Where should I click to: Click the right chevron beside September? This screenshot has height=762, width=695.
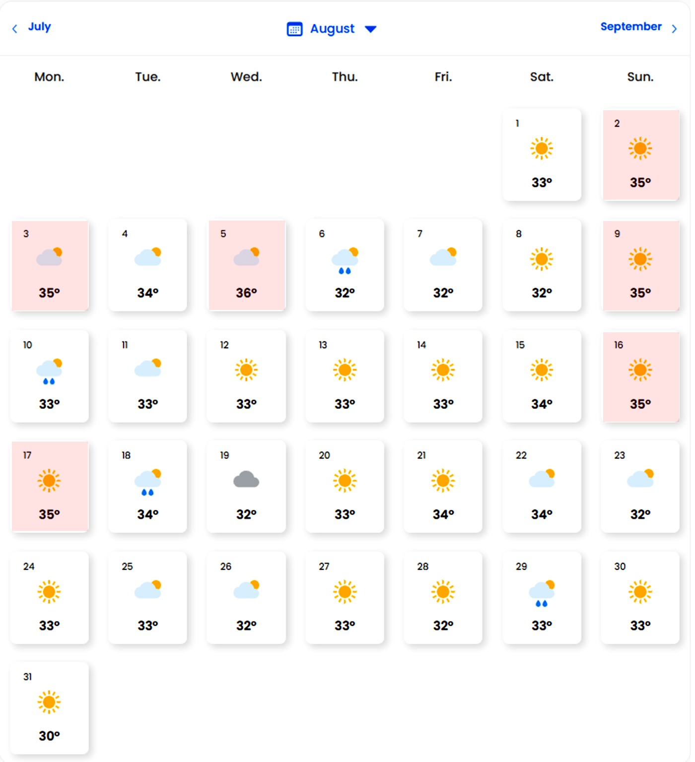675,28
